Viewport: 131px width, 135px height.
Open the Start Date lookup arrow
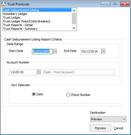[55, 51]
